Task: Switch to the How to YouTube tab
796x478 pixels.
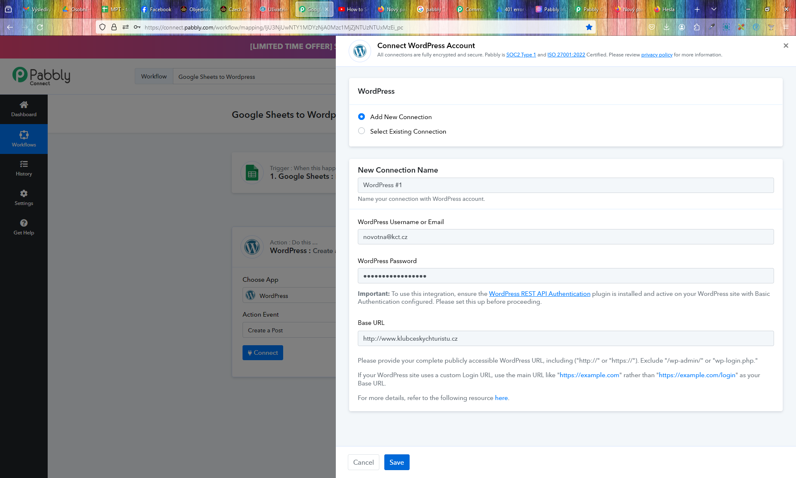Action: click(x=353, y=9)
